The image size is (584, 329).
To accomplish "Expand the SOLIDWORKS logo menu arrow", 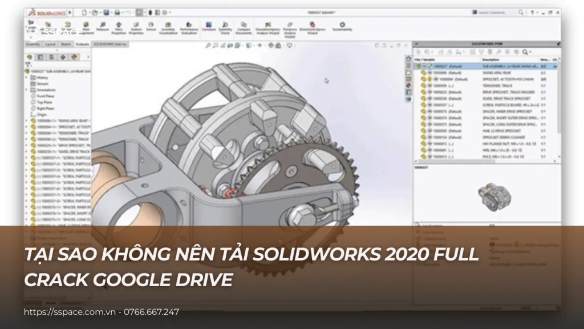I will pyautogui.click(x=70, y=13).
